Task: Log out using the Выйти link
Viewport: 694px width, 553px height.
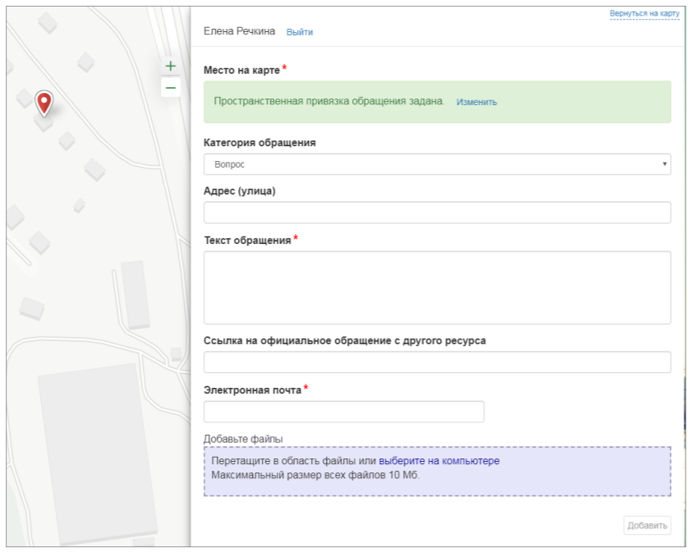Action: coord(299,32)
